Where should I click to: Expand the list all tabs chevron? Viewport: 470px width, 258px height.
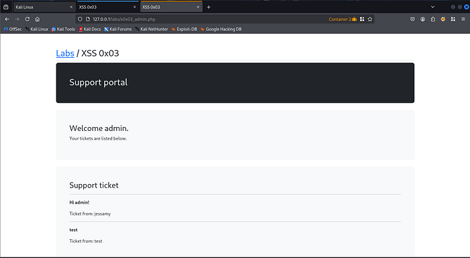click(433, 7)
